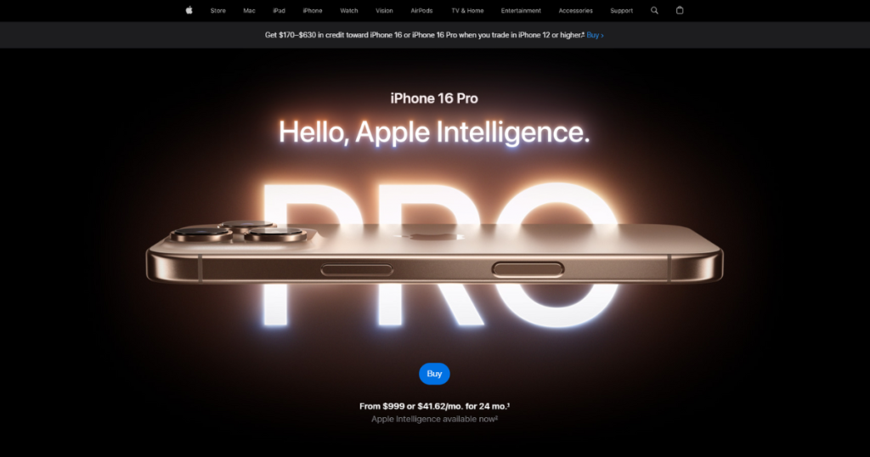
Task: Select Vision in the navigation bar
Action: (384, 10)
